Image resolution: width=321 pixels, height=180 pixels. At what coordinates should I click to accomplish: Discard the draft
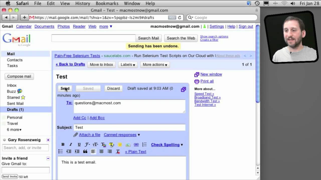113,88
